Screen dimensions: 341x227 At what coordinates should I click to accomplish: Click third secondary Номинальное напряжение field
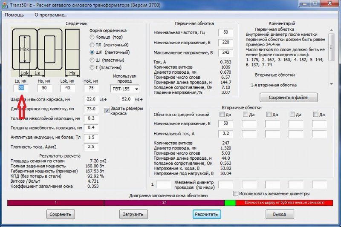click(x=272, y=124)
